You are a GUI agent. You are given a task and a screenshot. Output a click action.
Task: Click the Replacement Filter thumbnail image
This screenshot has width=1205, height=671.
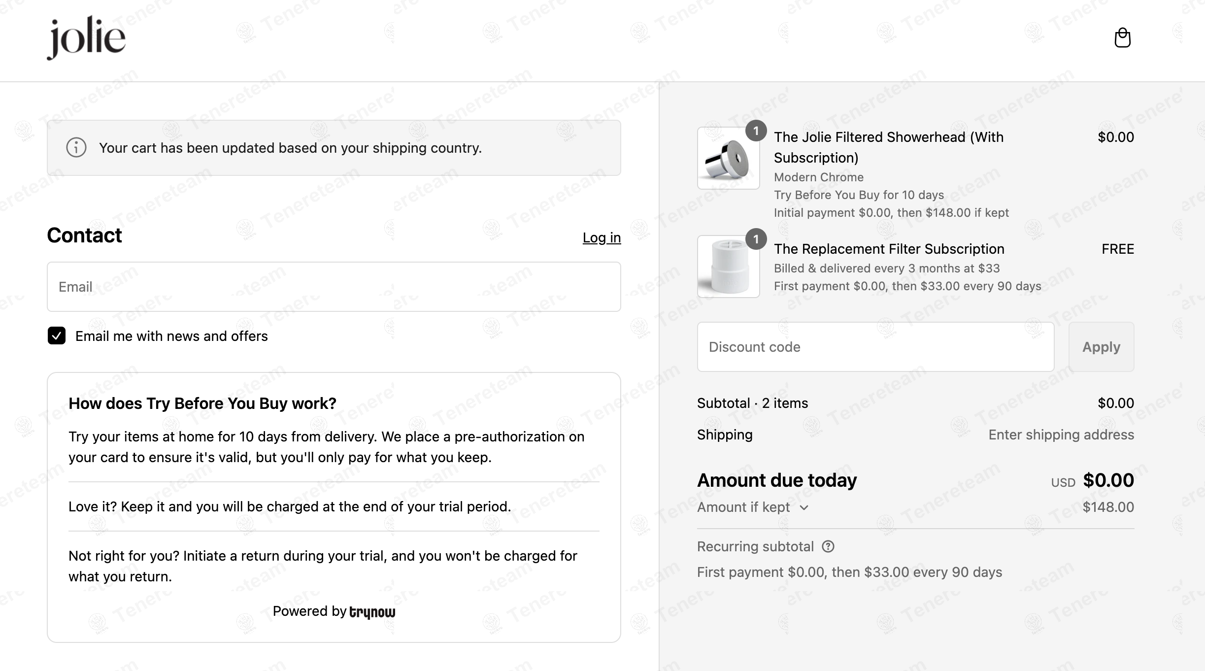(729, 267)
